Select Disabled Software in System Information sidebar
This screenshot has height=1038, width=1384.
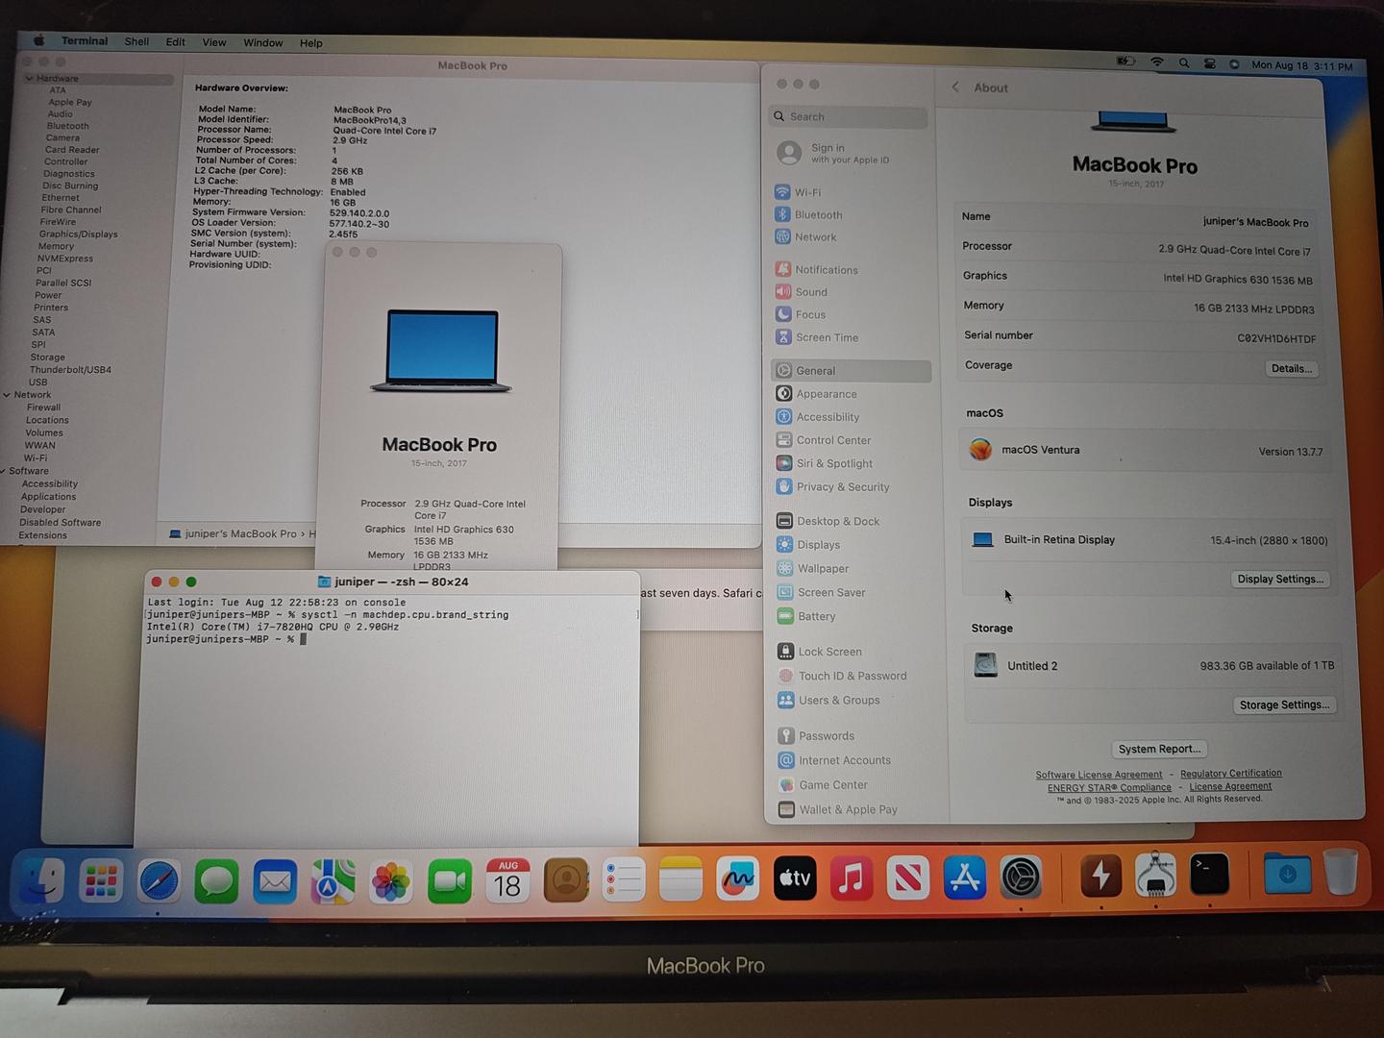tap(60, 523)
